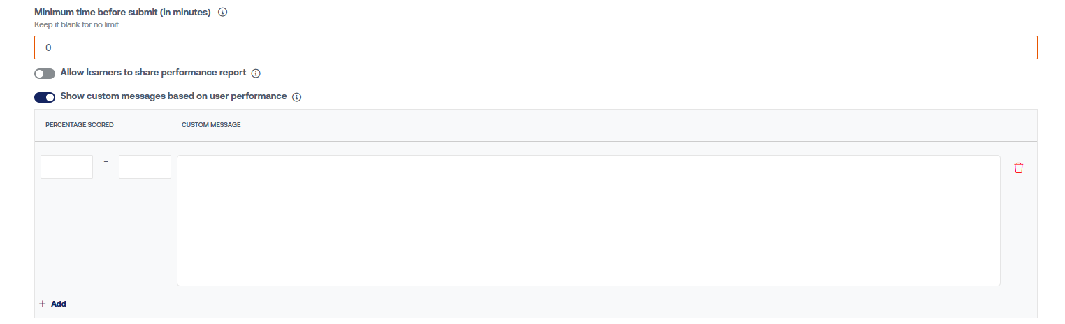Click the 'Minimum time before submit (in minutes)' label
Viewport: 1065px width, 324px height.
pos(122,13)
